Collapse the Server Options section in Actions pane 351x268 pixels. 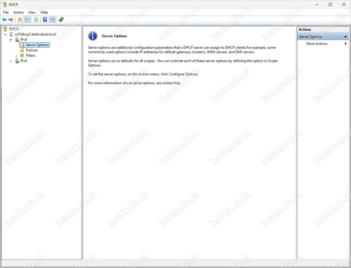345,37
